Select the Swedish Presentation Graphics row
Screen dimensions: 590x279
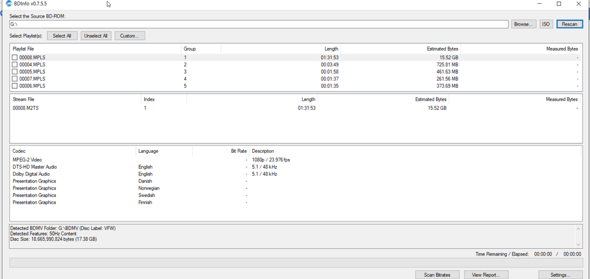click(295, 195)
